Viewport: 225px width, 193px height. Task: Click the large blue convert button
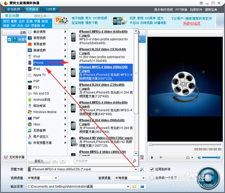coord(208,178)
